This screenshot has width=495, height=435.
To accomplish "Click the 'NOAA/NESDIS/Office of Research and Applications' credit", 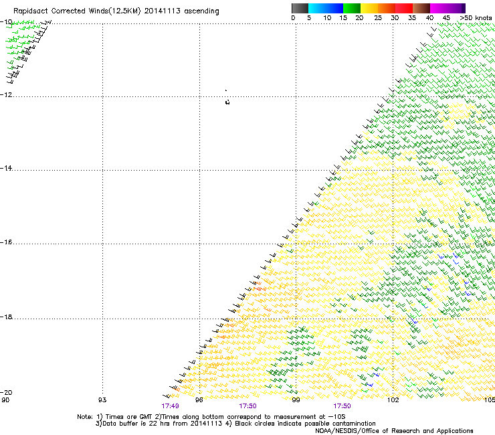I will pos(394,431).
